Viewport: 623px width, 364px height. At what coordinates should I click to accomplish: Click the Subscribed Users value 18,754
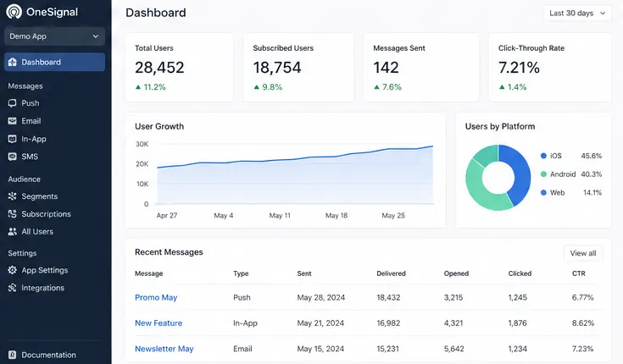click(277, 68)
